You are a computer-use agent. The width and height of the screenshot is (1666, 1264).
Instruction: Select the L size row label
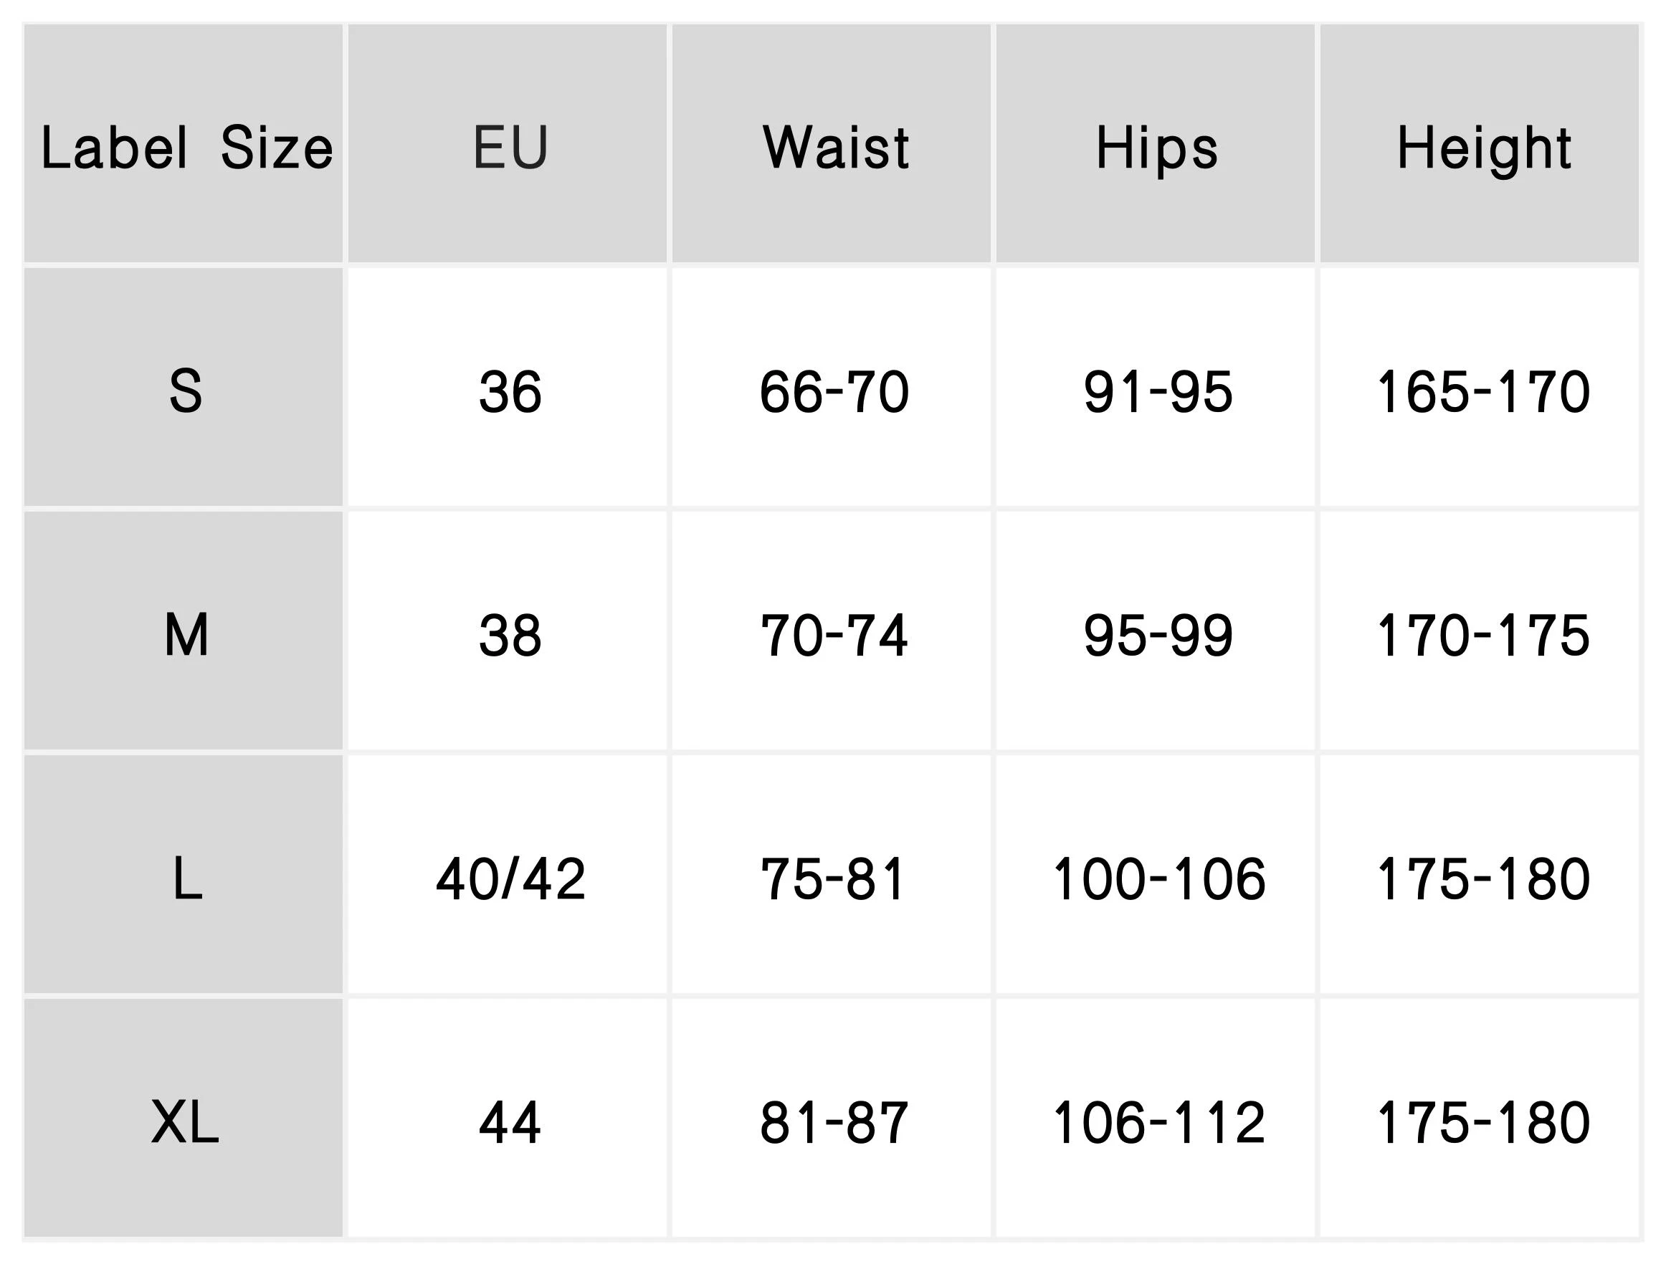click(184, 878)
